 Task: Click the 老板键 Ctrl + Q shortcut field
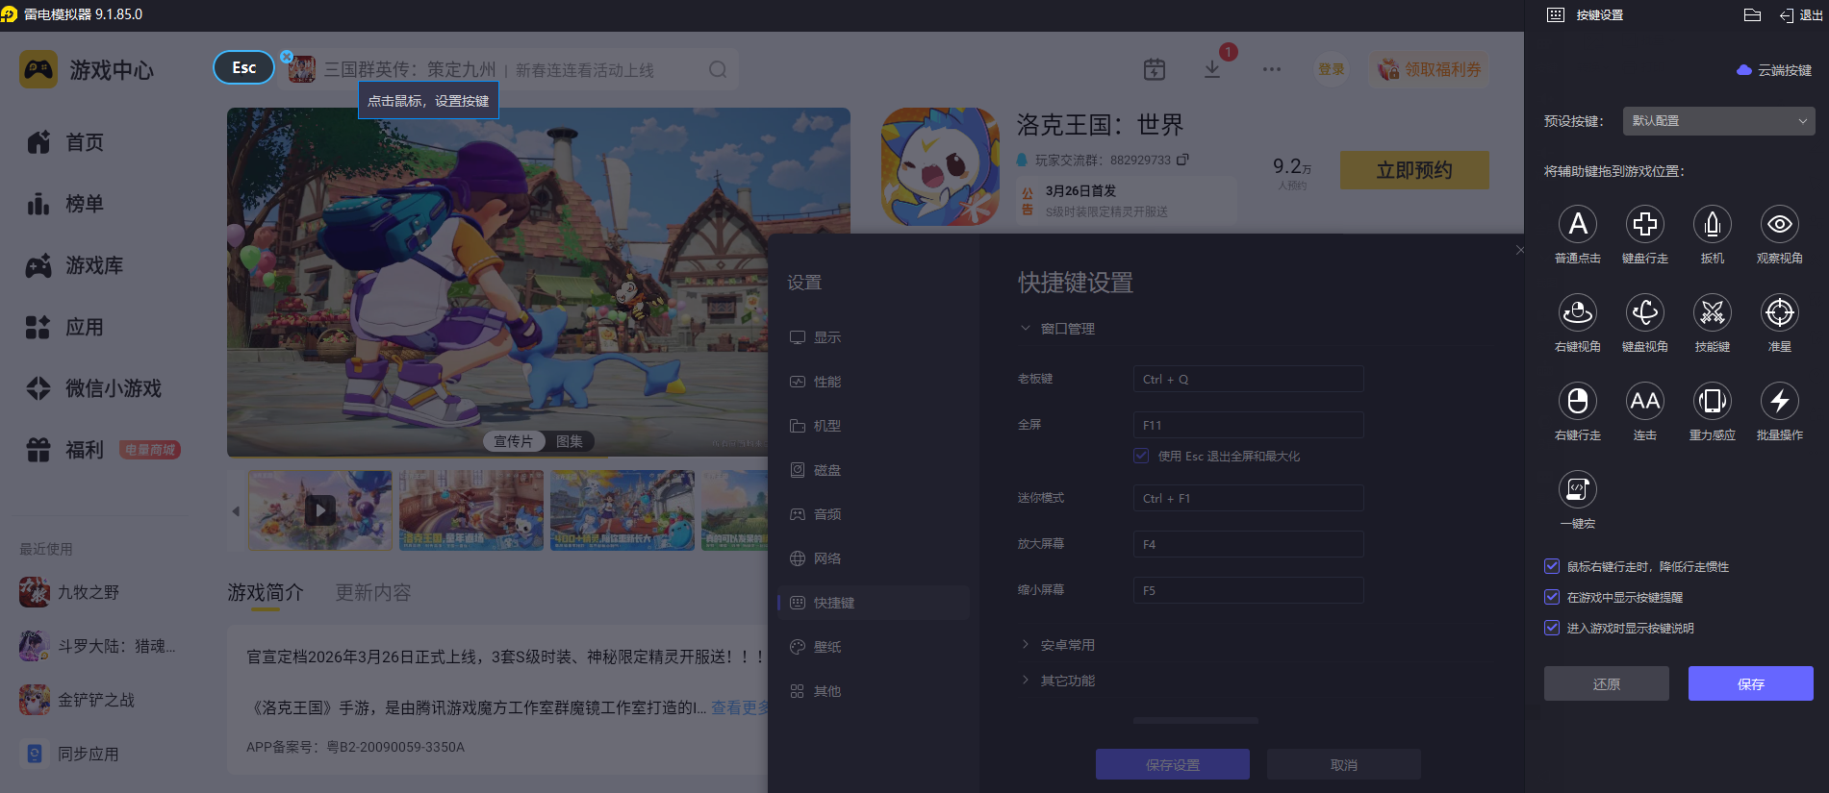1248,379
